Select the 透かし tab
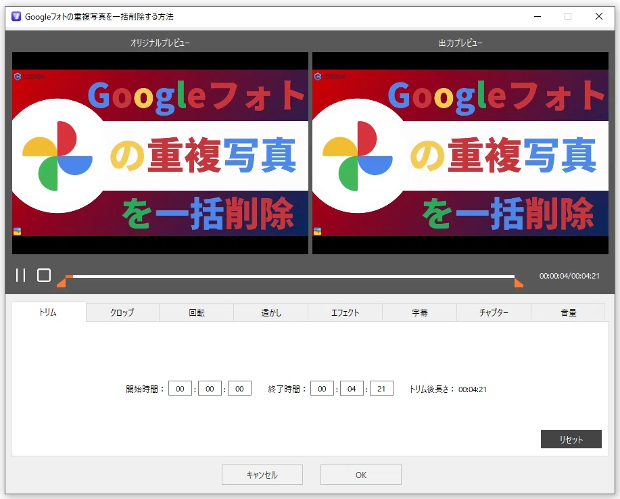Viewport: 620px width, 499px height. [x=271, y=312]
